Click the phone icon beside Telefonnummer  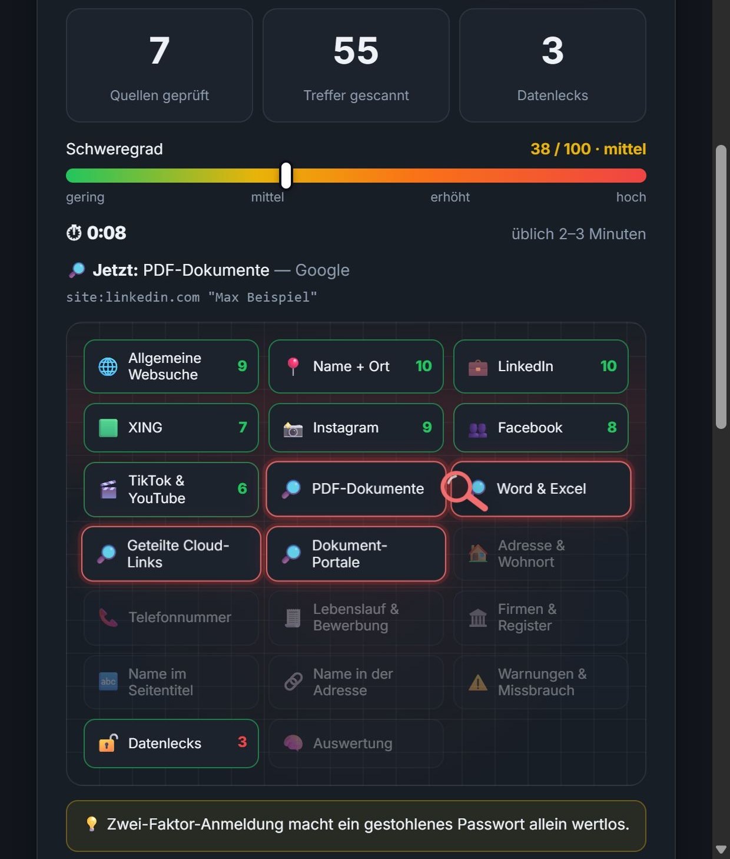[x=108, y=617]
